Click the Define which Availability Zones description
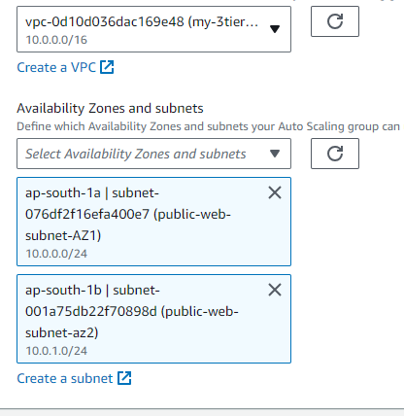The width and height of the screenshot is (404, 416). pyautogui.click(x=208, y=126)
